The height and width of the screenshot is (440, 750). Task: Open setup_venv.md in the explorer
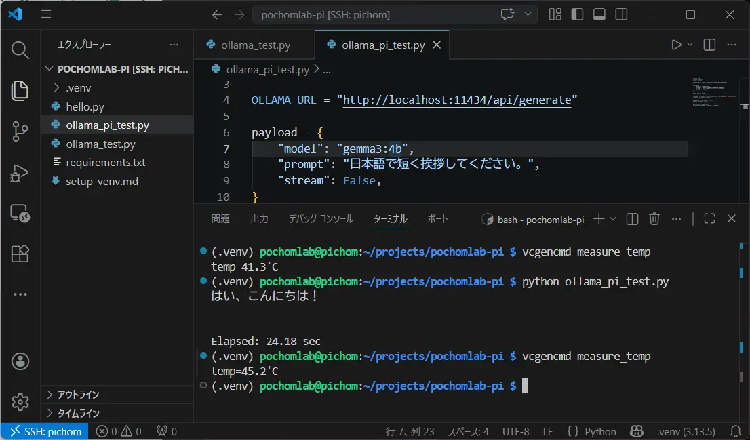(117, 181)
